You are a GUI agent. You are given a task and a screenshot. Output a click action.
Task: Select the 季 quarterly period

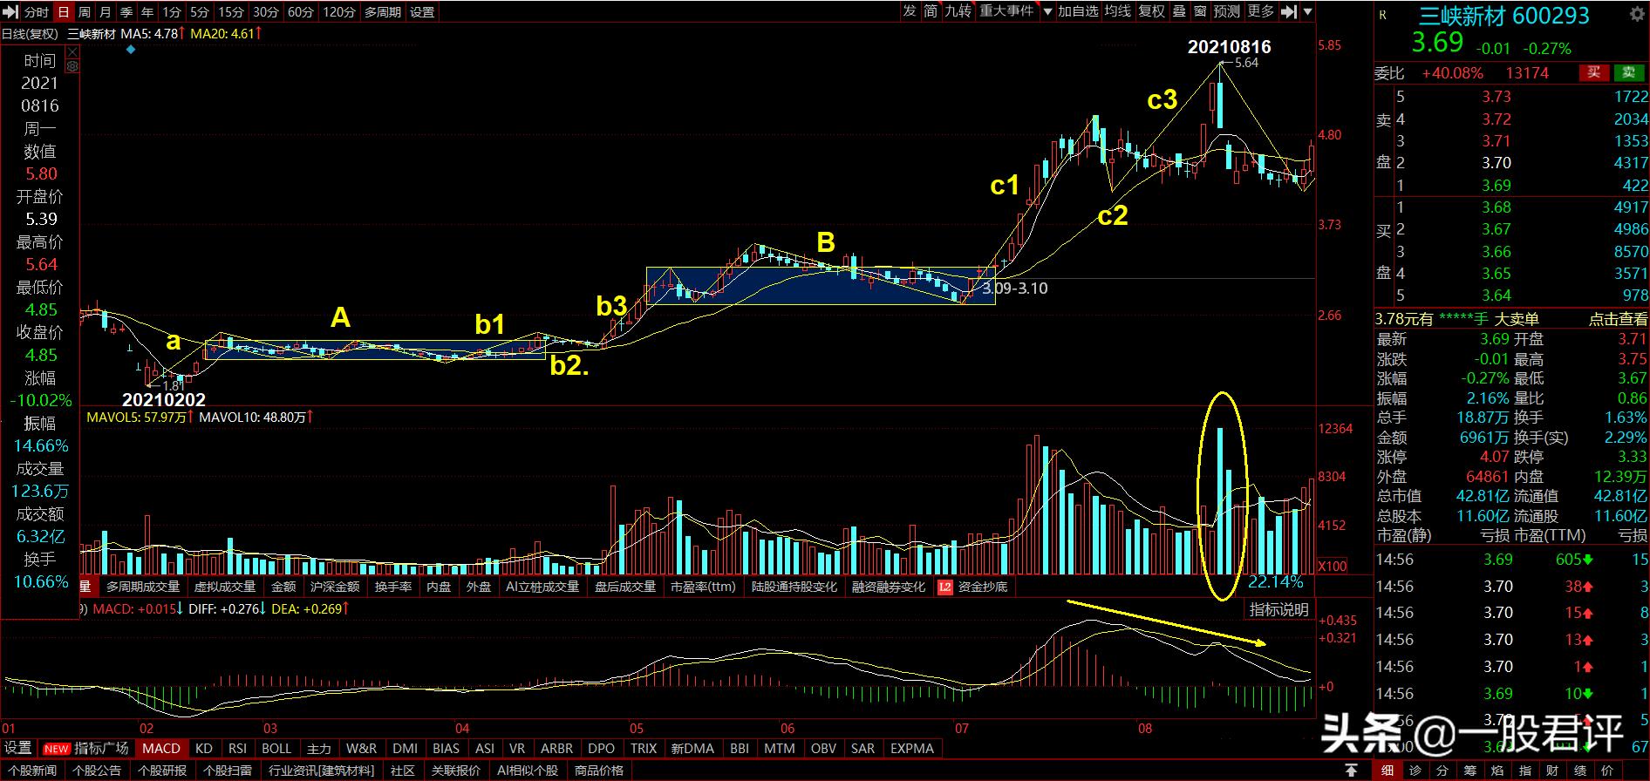(x=126, y=12)
